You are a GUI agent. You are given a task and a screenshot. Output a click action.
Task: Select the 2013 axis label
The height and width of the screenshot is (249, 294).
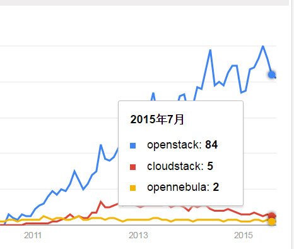(x=138, y=235)
